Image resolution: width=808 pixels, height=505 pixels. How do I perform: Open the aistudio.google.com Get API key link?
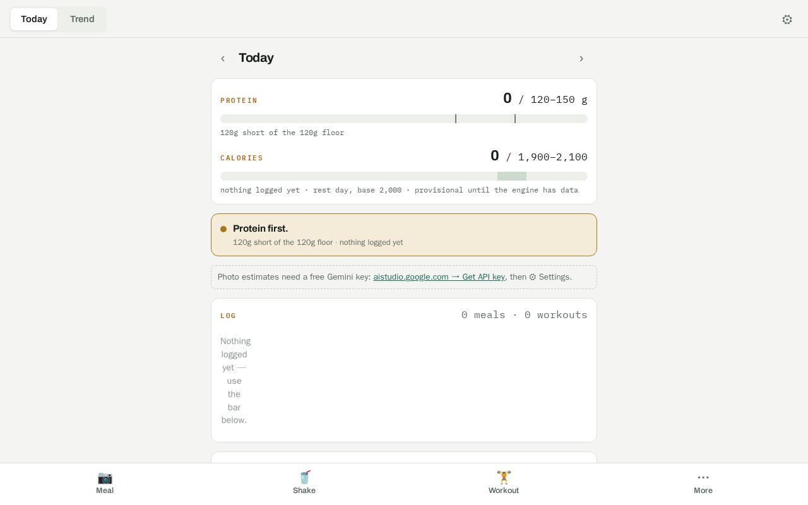click(439, 277)
